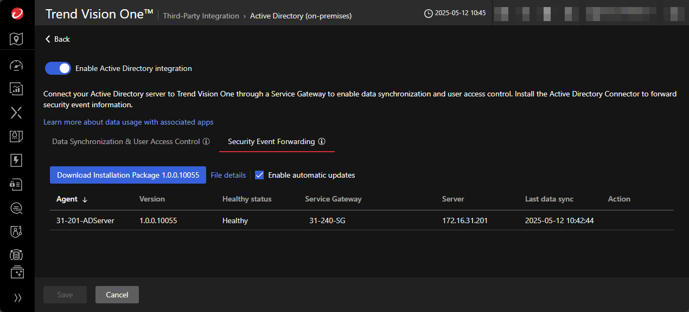
Task: Click Third-Party Integration breadcrumb
Action: (x=201, y=16)
